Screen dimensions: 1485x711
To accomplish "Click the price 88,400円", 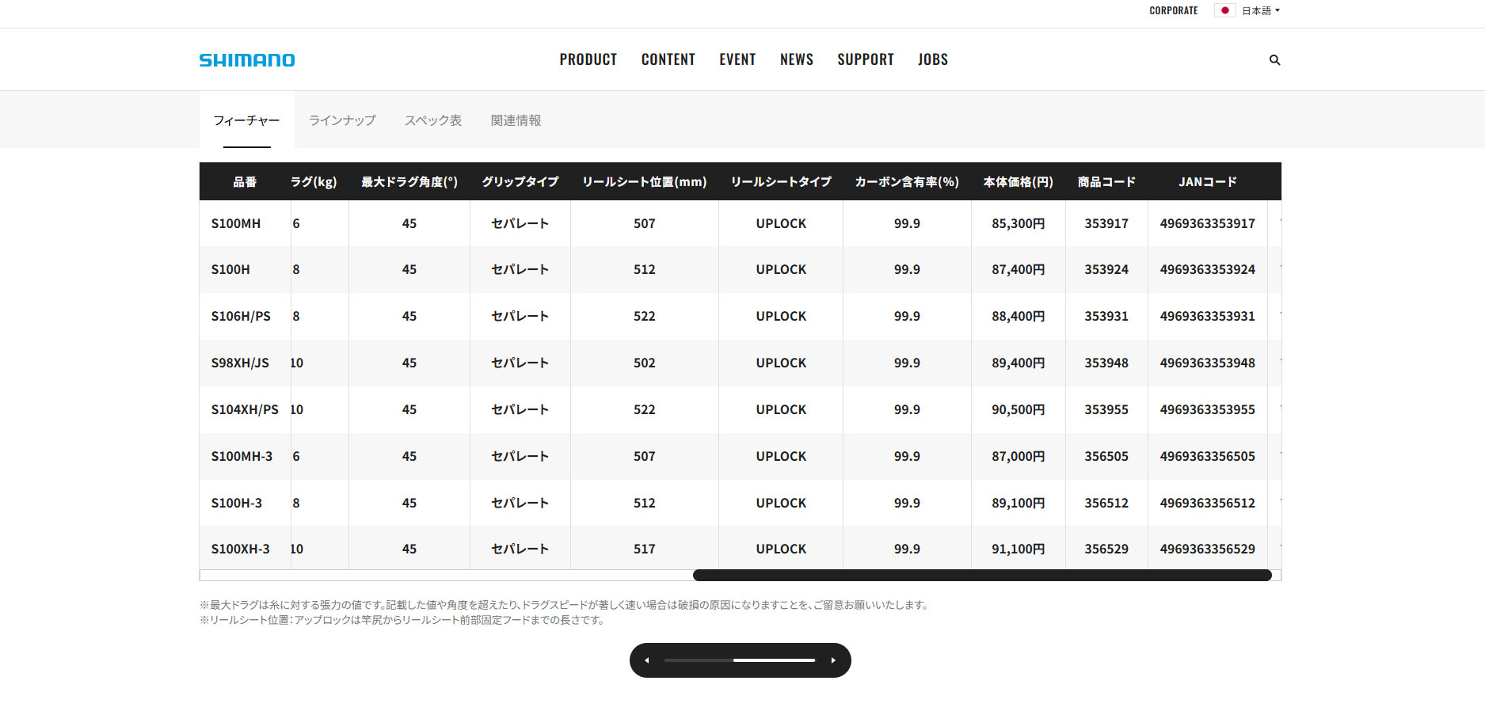I will coord(1019,317).
